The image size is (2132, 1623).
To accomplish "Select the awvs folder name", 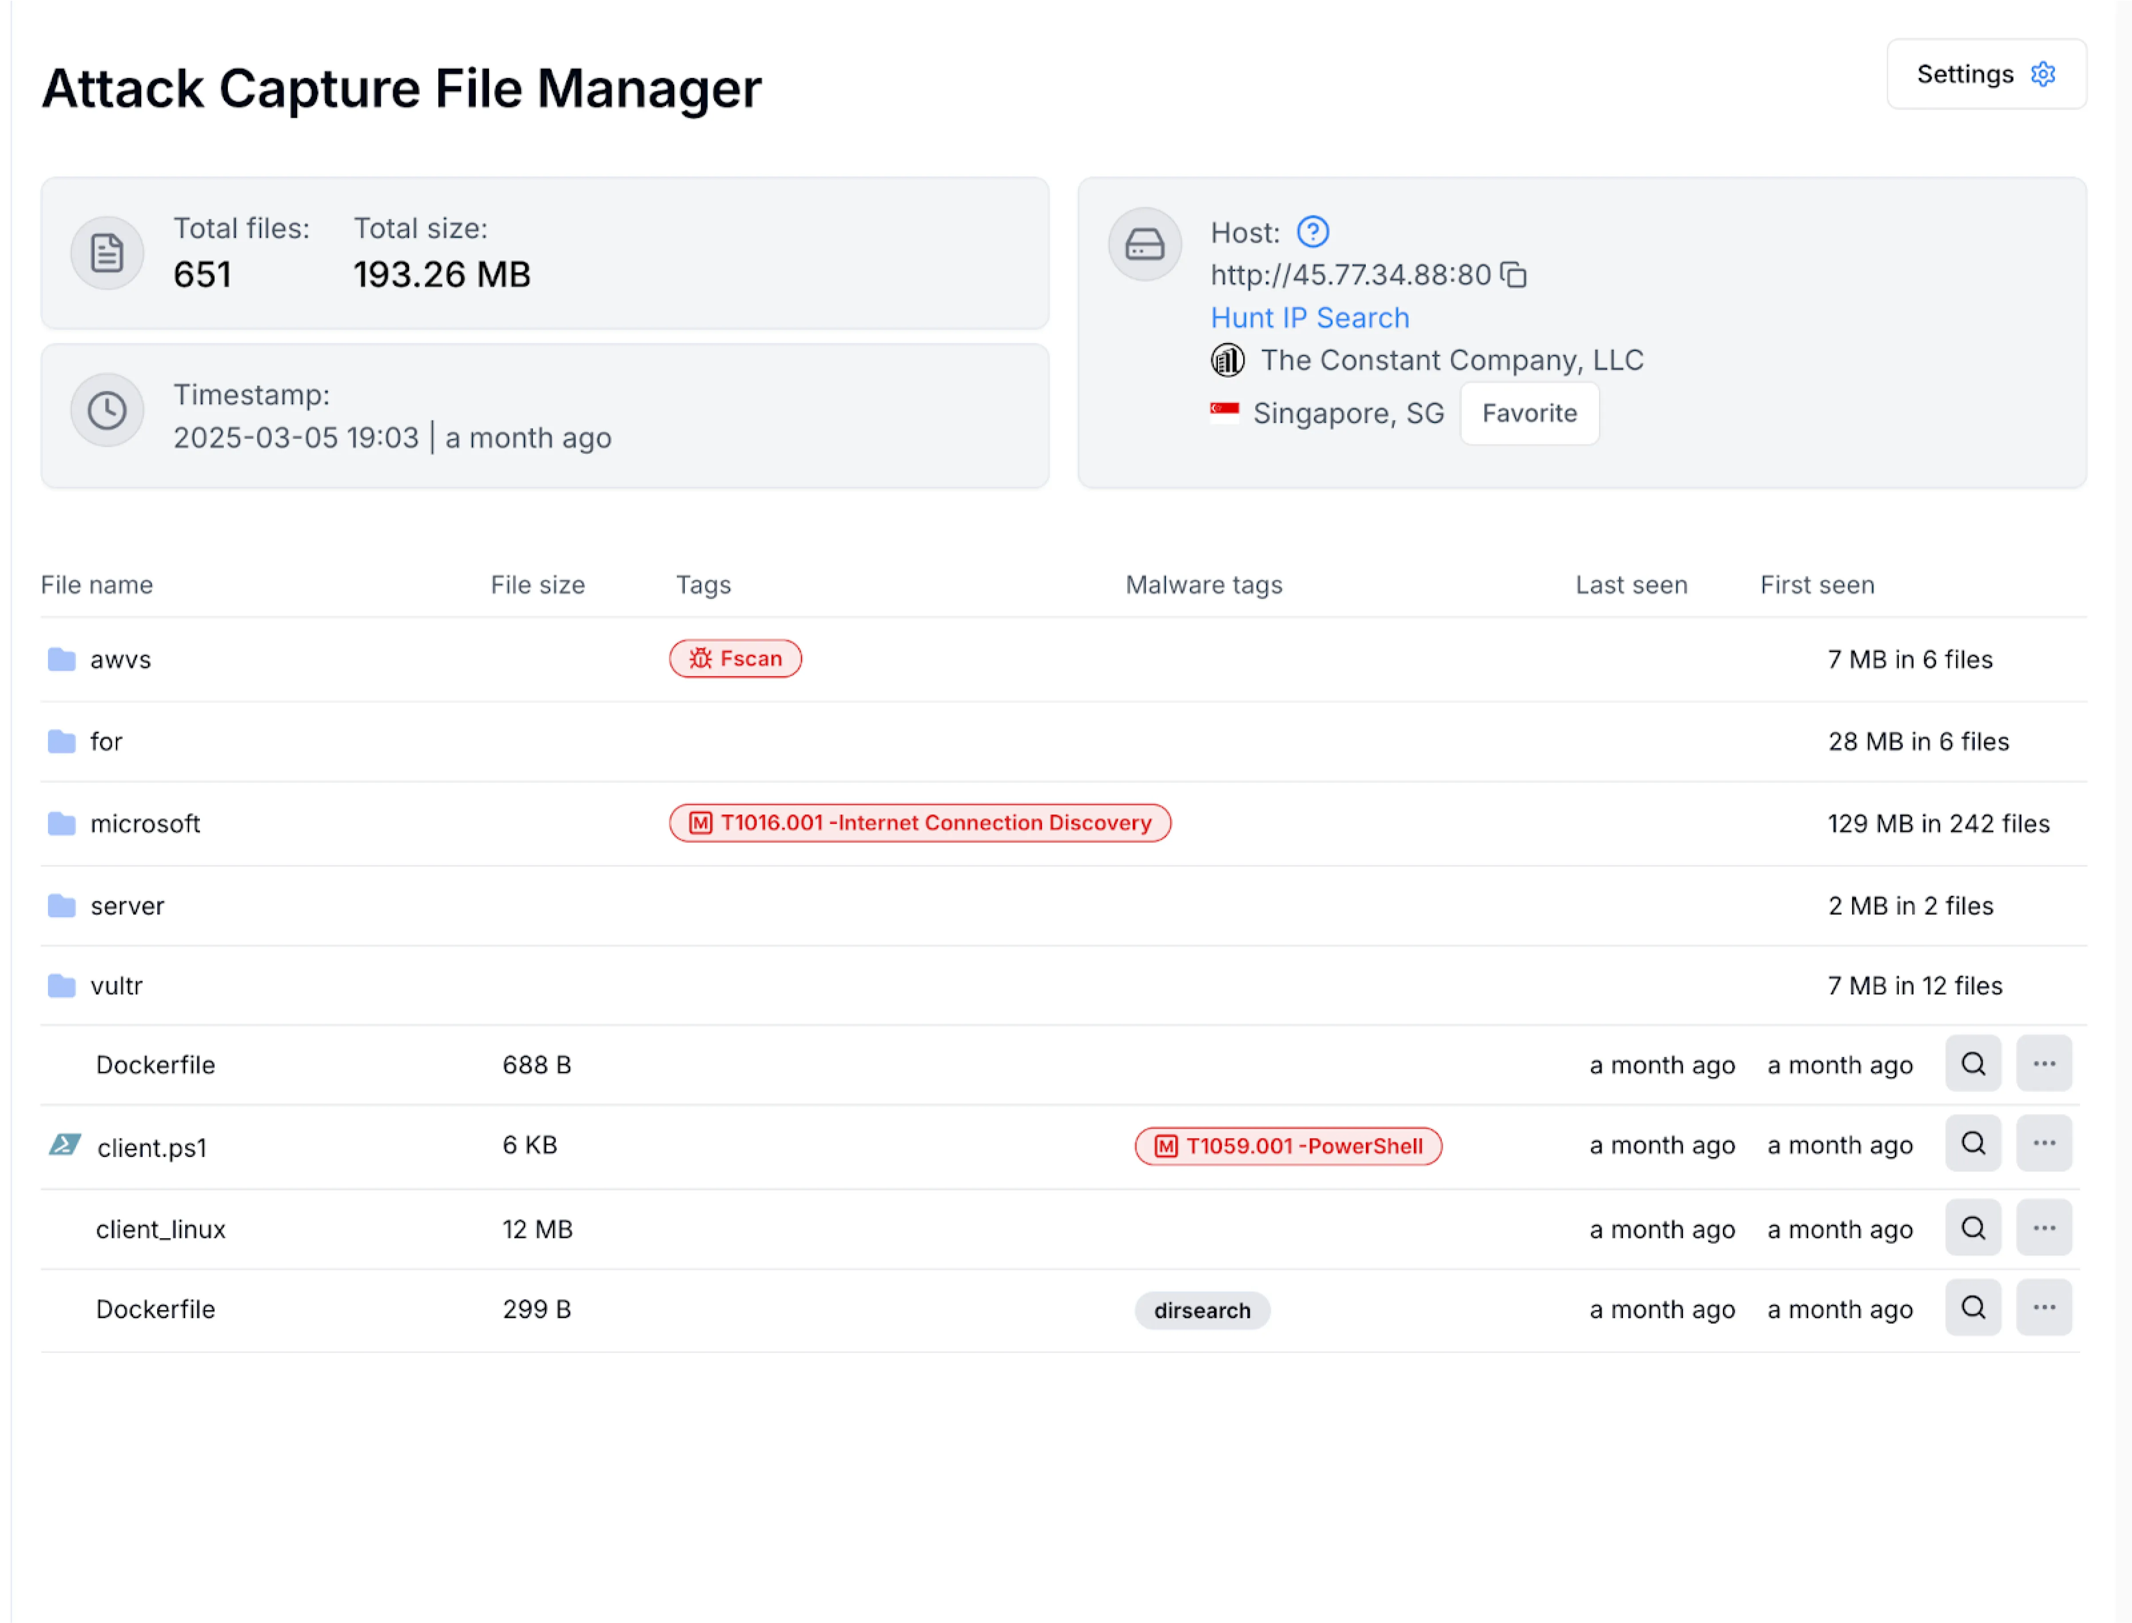I will 121,660.
